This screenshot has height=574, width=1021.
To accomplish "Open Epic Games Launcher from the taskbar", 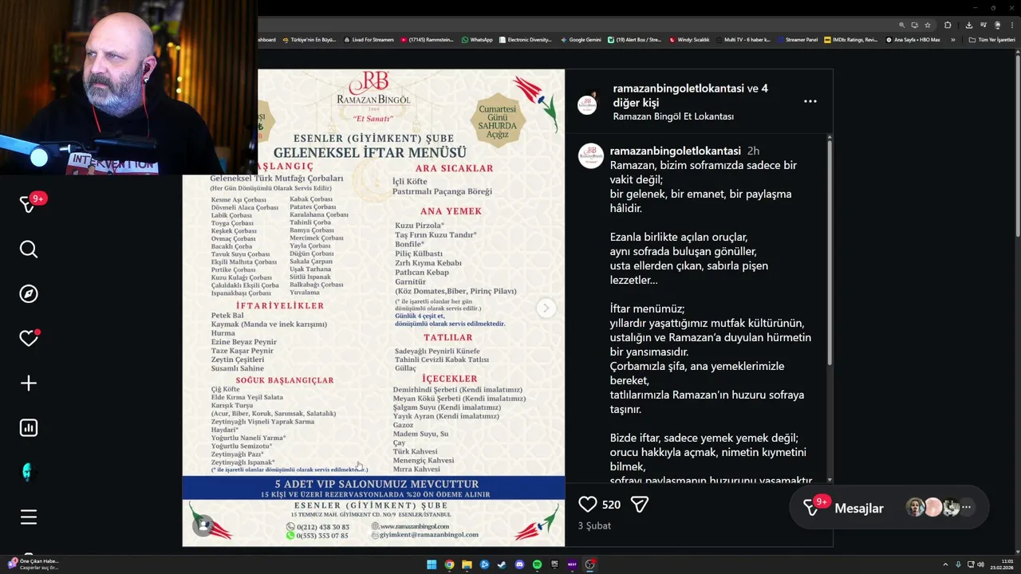I will point(554,564).
